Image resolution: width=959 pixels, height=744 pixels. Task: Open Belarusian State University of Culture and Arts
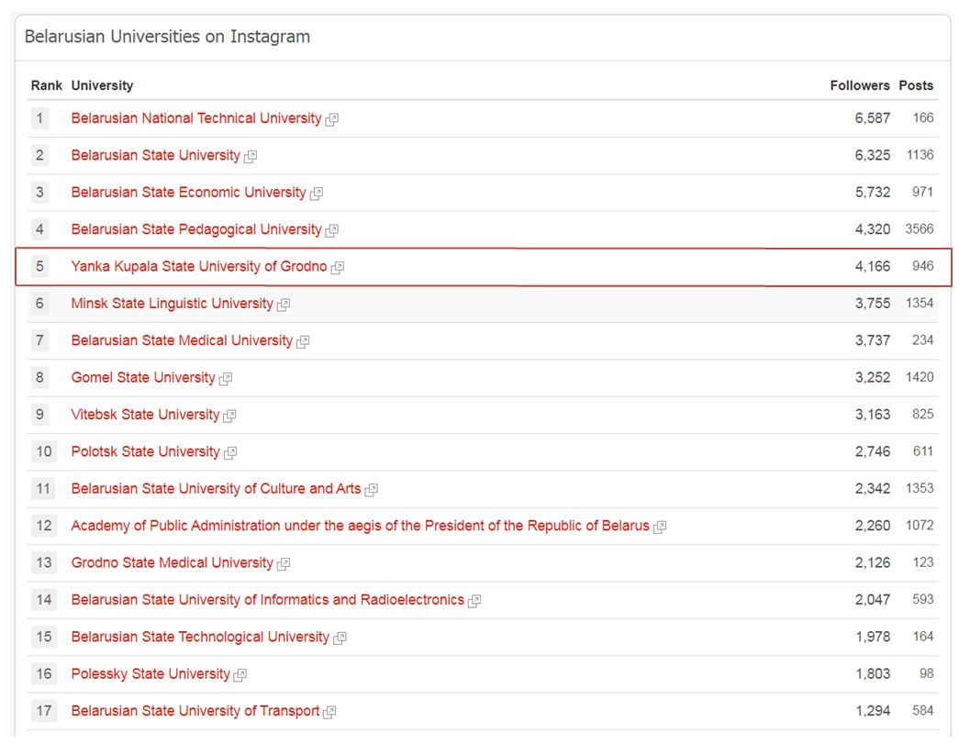216,488
